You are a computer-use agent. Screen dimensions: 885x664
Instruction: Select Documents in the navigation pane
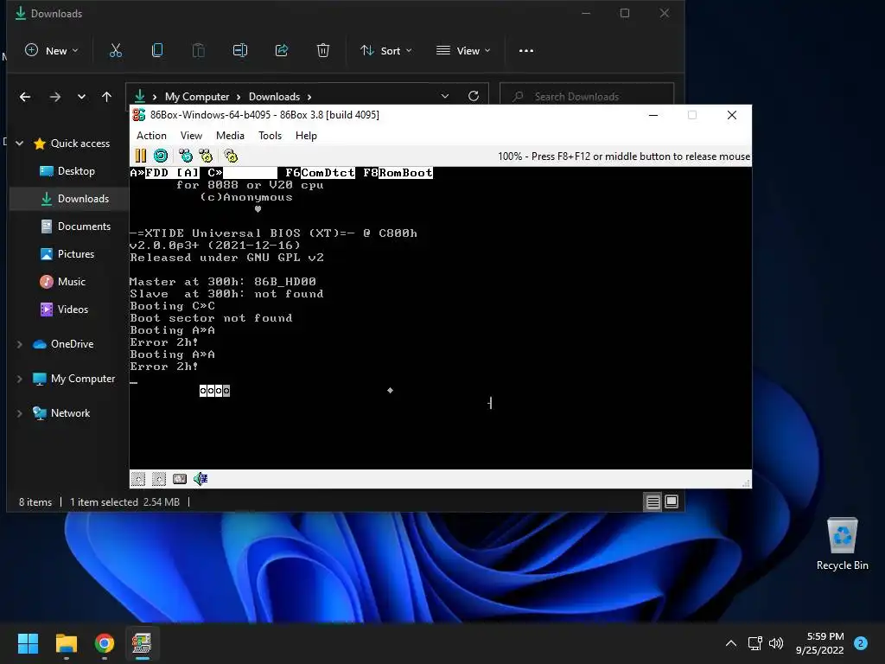69,227
